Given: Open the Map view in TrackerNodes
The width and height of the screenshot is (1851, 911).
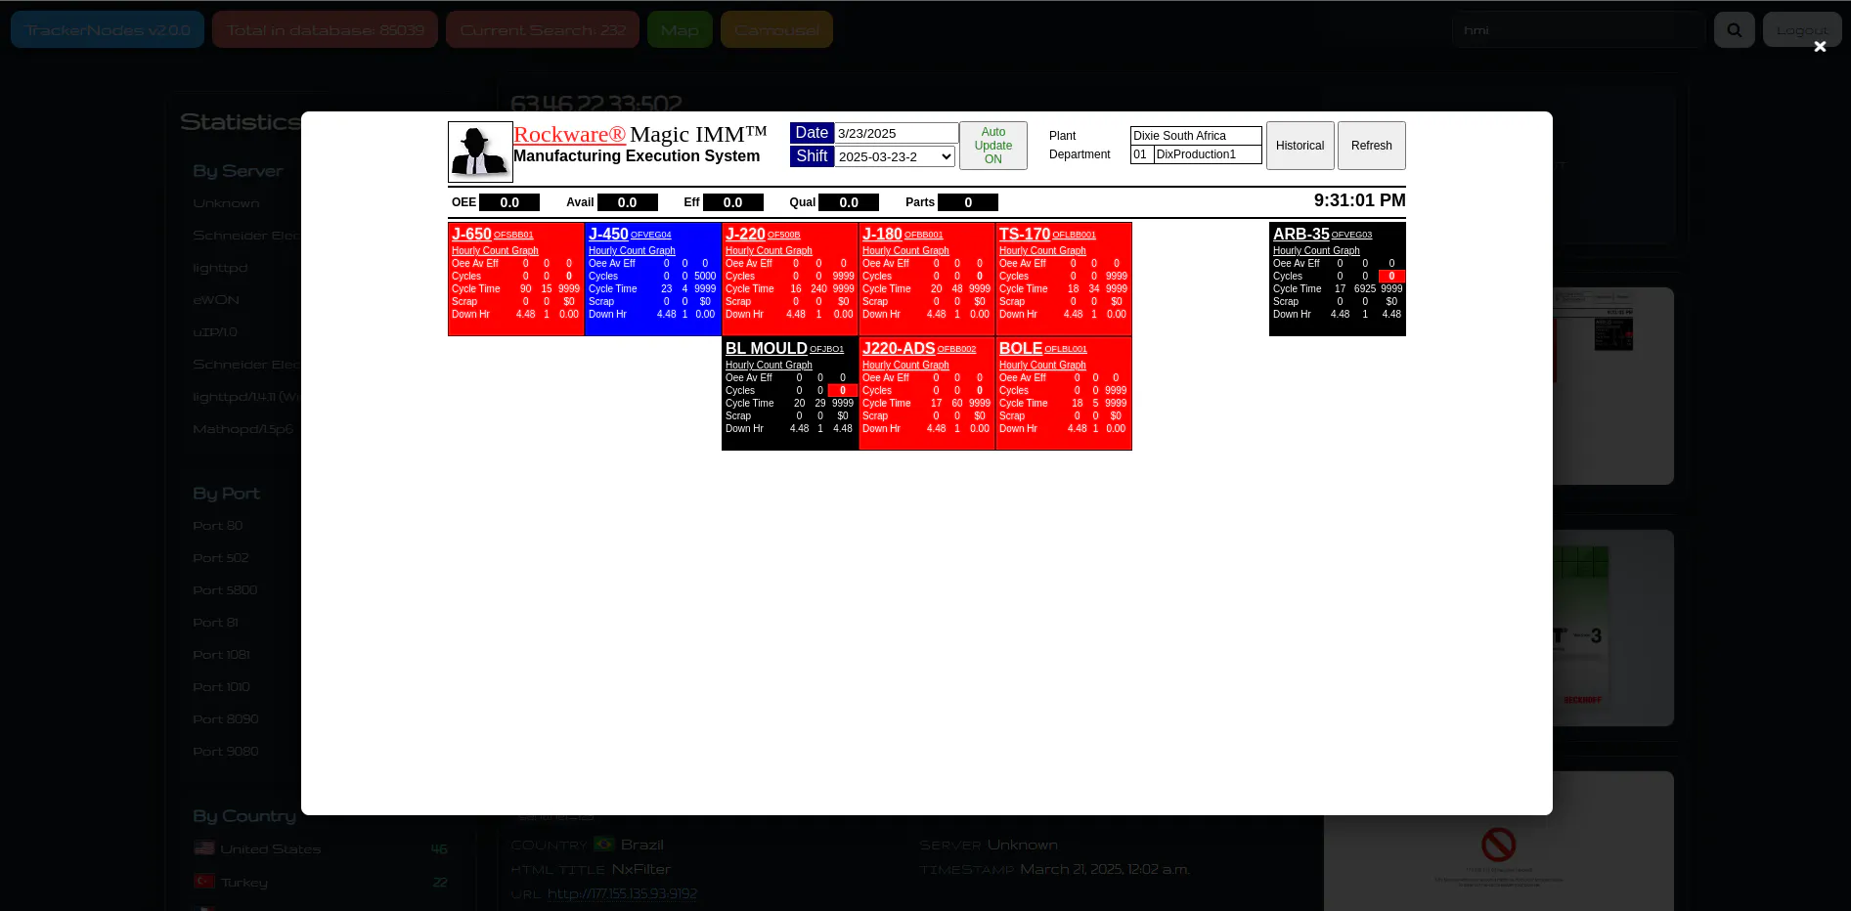Looking at the screenshot, I should click(680, 30).
